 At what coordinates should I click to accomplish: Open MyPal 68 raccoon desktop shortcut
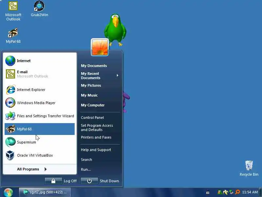pos(13,35)
